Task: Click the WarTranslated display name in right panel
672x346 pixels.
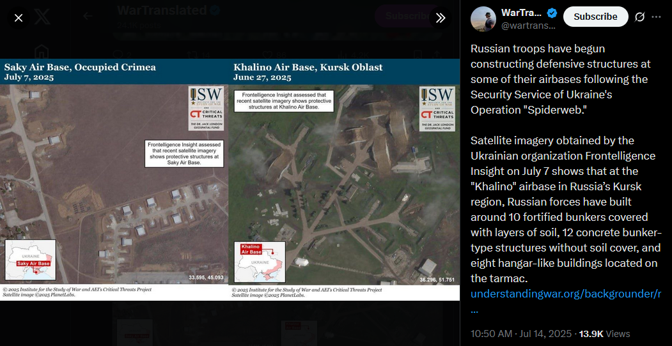Action: tap(522, 13)
